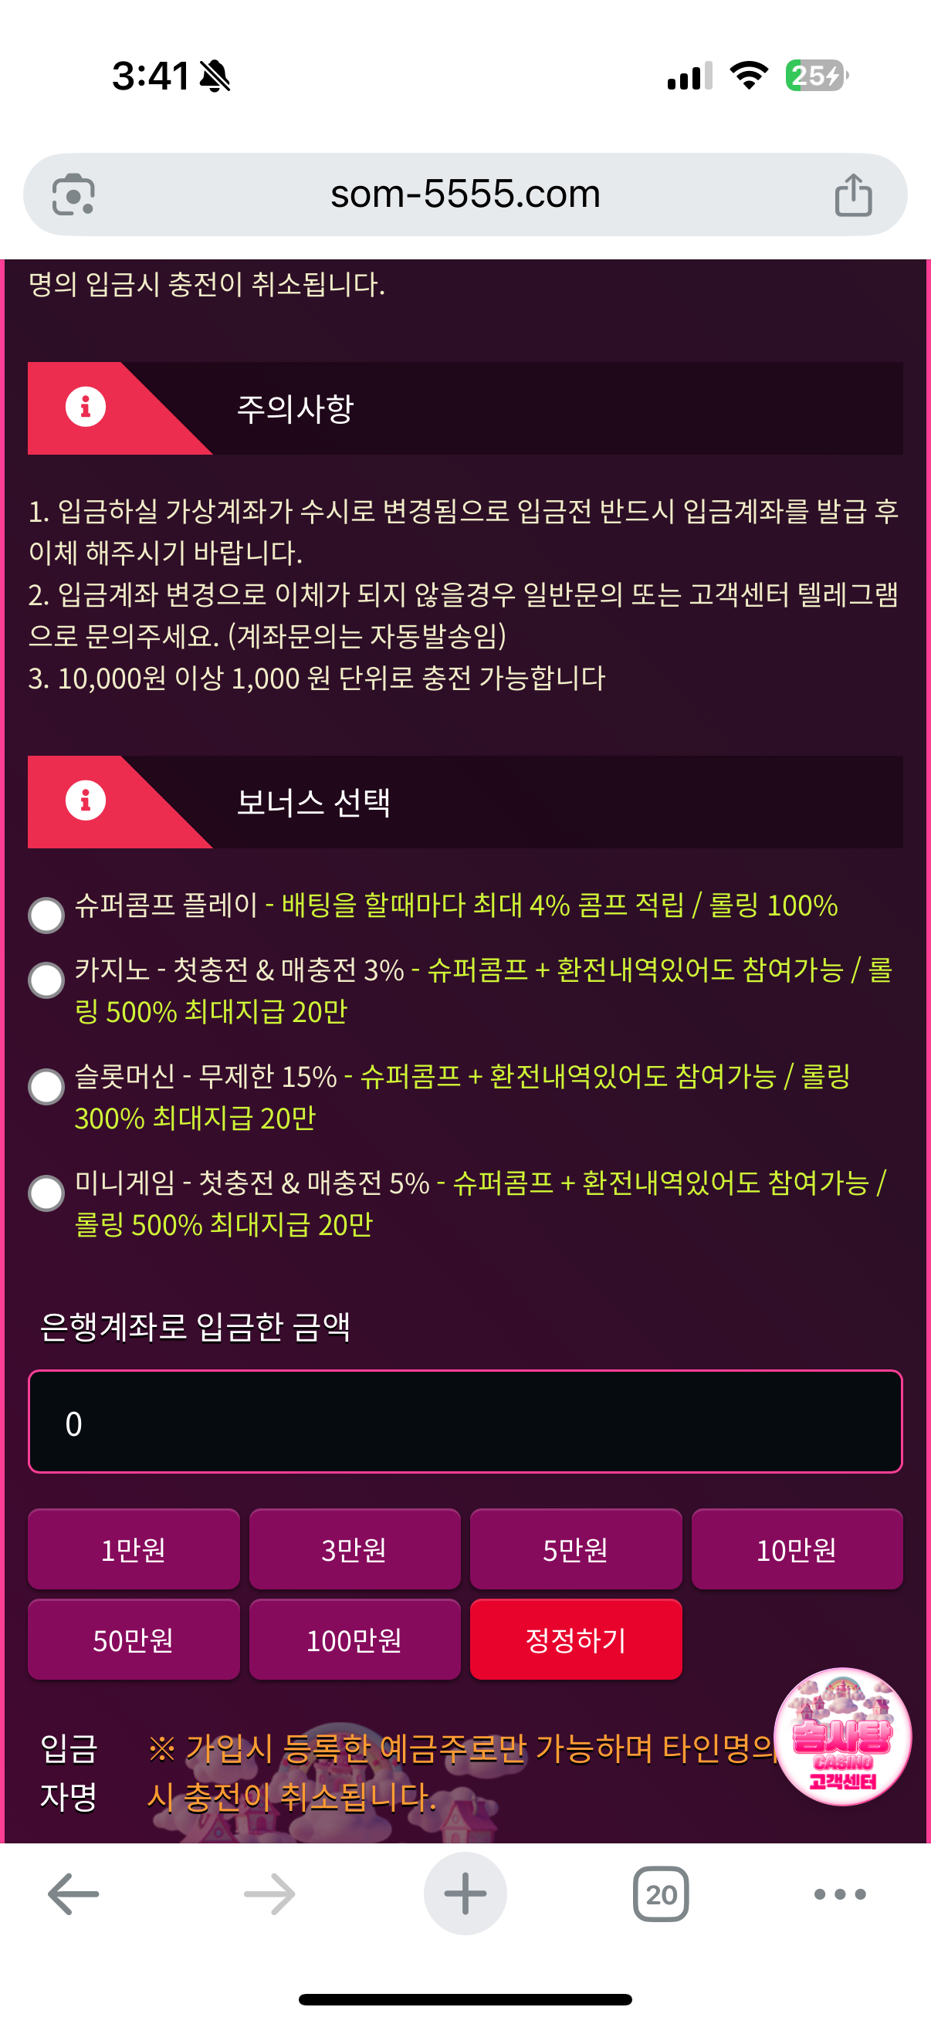The width and height of the screenshot is (931, 2024).
Task: Choose the 슬롯머신 무제한 15% bonus
Action: [46, 1088]
